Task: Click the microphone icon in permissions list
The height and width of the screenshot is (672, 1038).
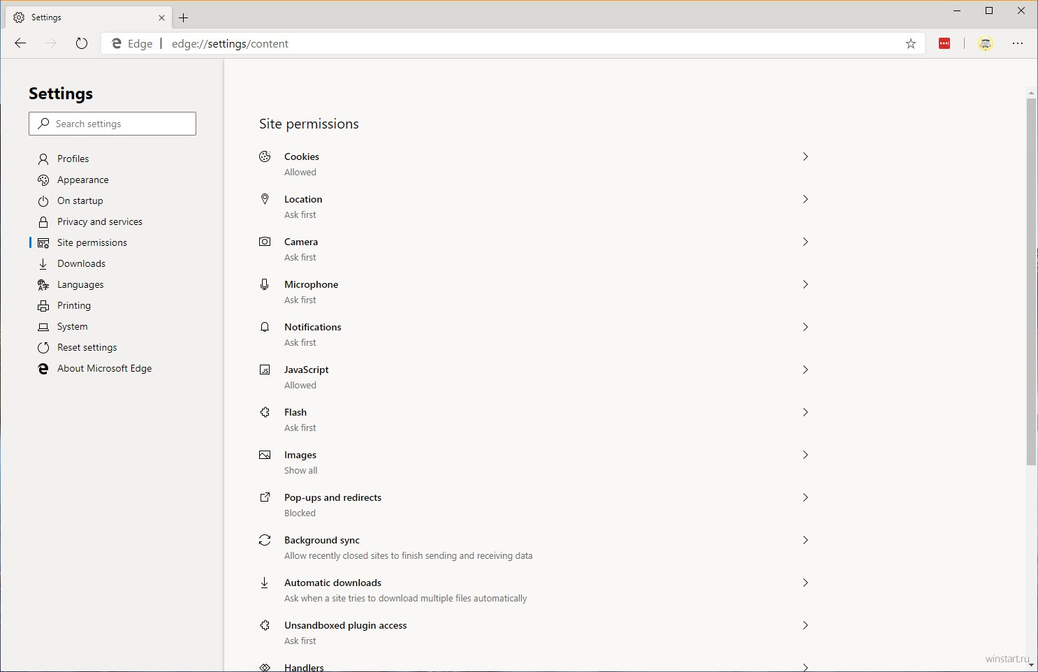Action: (265, 284)
